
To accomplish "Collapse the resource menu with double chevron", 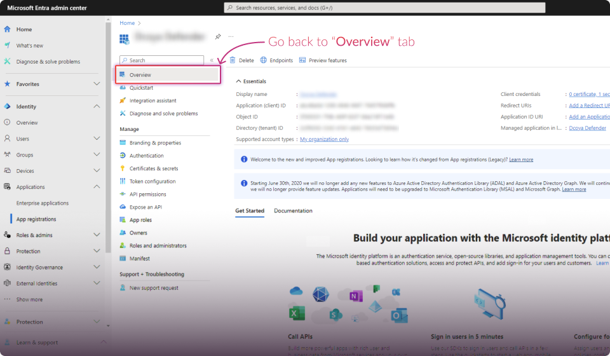I will (x=212, y=60).
